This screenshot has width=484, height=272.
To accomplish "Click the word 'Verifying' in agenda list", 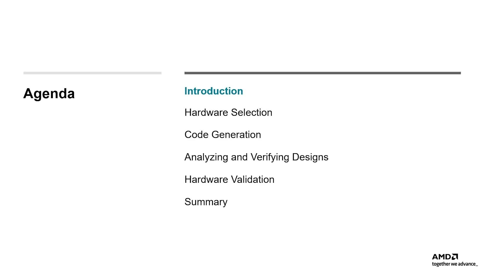I will (x=270, y=157).
